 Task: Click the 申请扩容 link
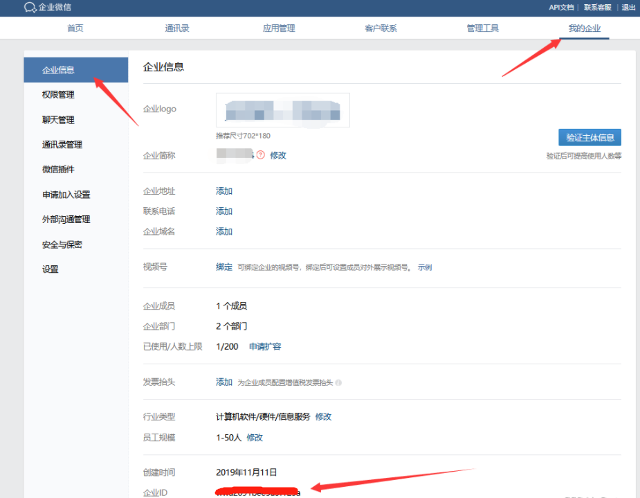click(265, 346)
